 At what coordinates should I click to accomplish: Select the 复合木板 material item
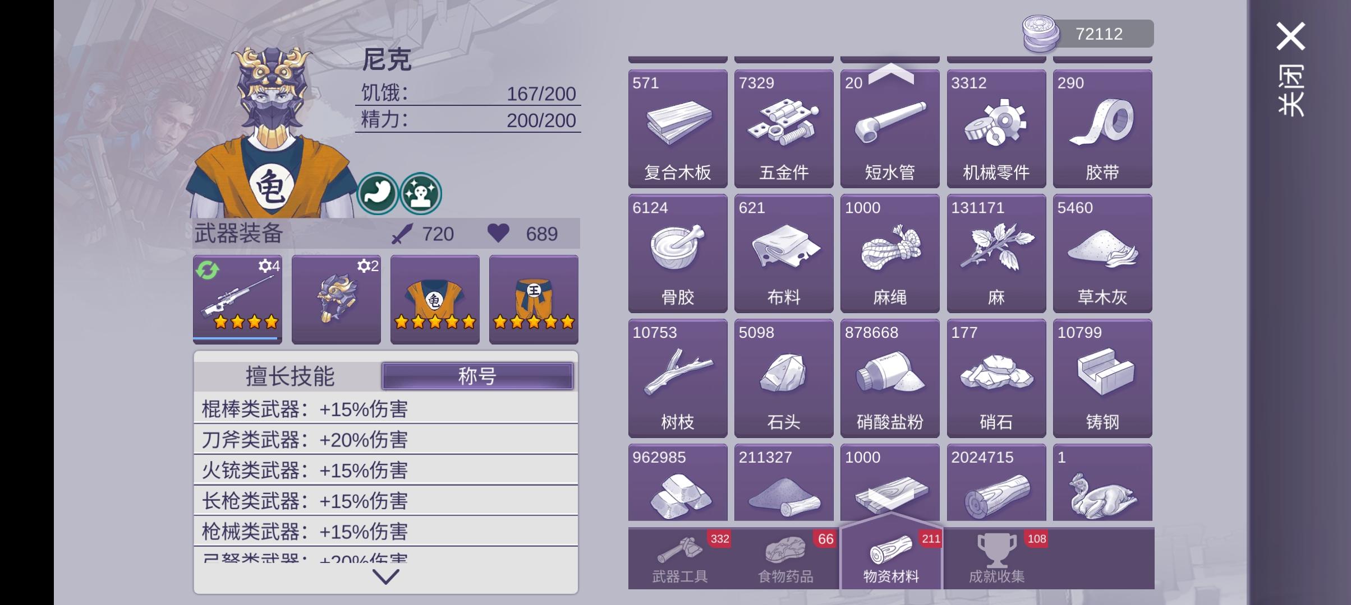(x=678, y=128)
